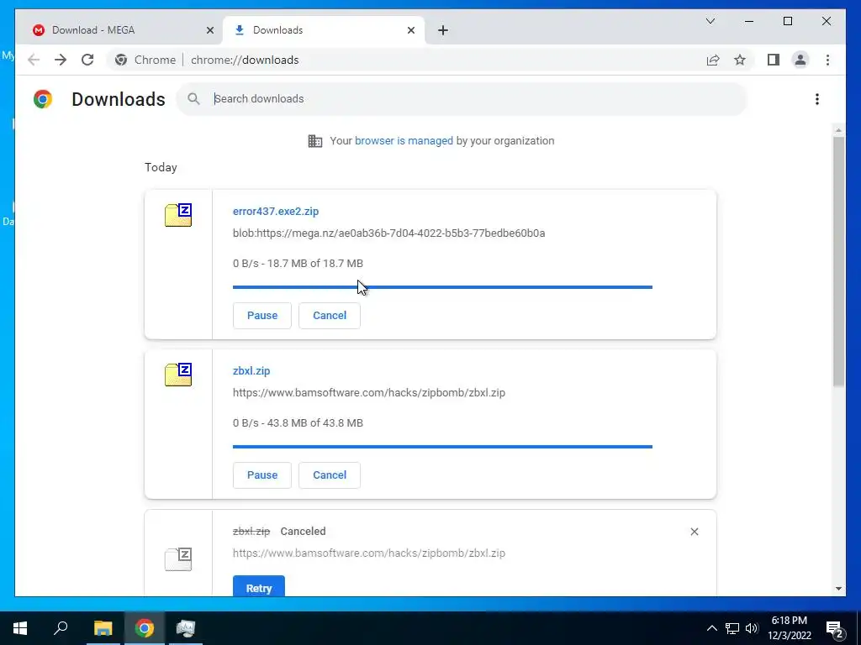Open the monitor app on the taskbar
Screen dimensions: 861x645
pyautogui.click(x=186, y=628)
